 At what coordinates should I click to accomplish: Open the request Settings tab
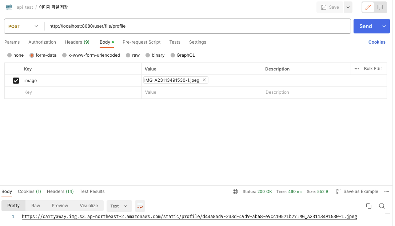[x=197, y=42]
